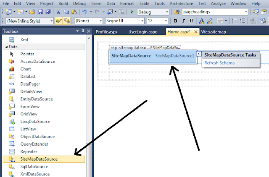Switch to the Web.sitemap tab
The width and height of the screenshot is (269, 177).
point(214,32)
